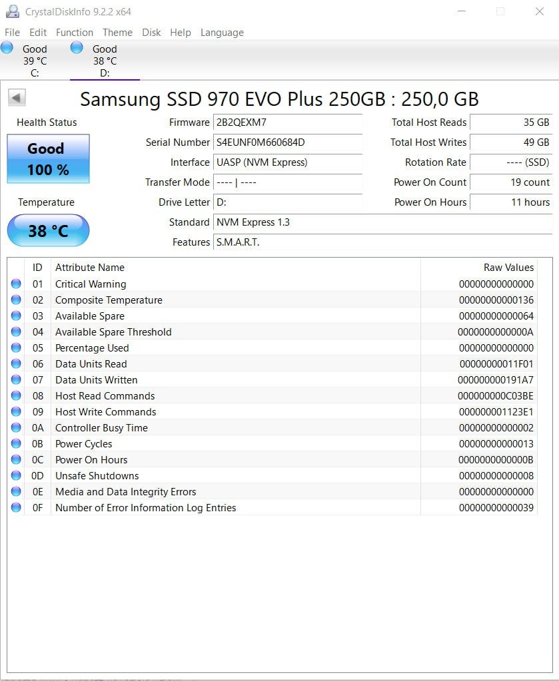
Task: Click ID cell 0A in the attribute list
Action: pos(38,428)
